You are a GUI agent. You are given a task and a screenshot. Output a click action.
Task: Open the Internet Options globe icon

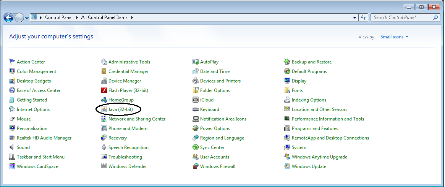pos(12,109)
